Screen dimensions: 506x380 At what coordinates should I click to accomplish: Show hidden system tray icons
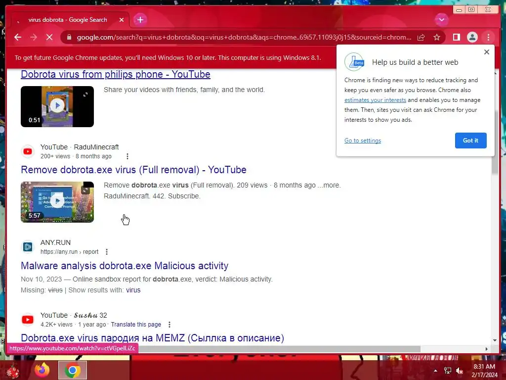(x=435, y=371)
